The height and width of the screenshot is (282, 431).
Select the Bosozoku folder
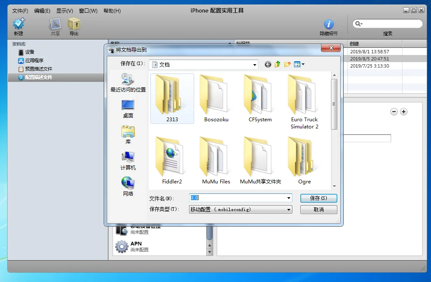216,99
